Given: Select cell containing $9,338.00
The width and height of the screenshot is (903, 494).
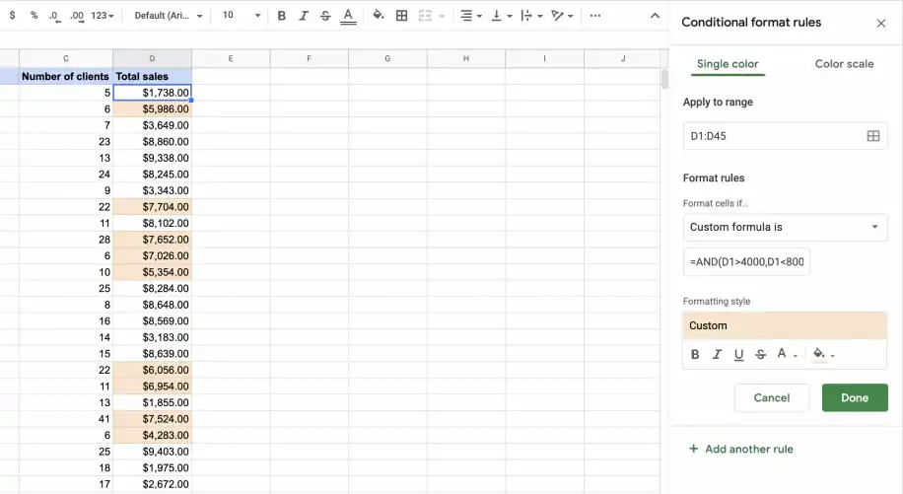Looking at the screenshot, I should pyautogui.click(x=152, y=158).
